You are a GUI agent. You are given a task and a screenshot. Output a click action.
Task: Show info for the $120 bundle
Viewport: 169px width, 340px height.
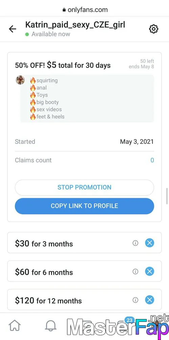point(135,300)
